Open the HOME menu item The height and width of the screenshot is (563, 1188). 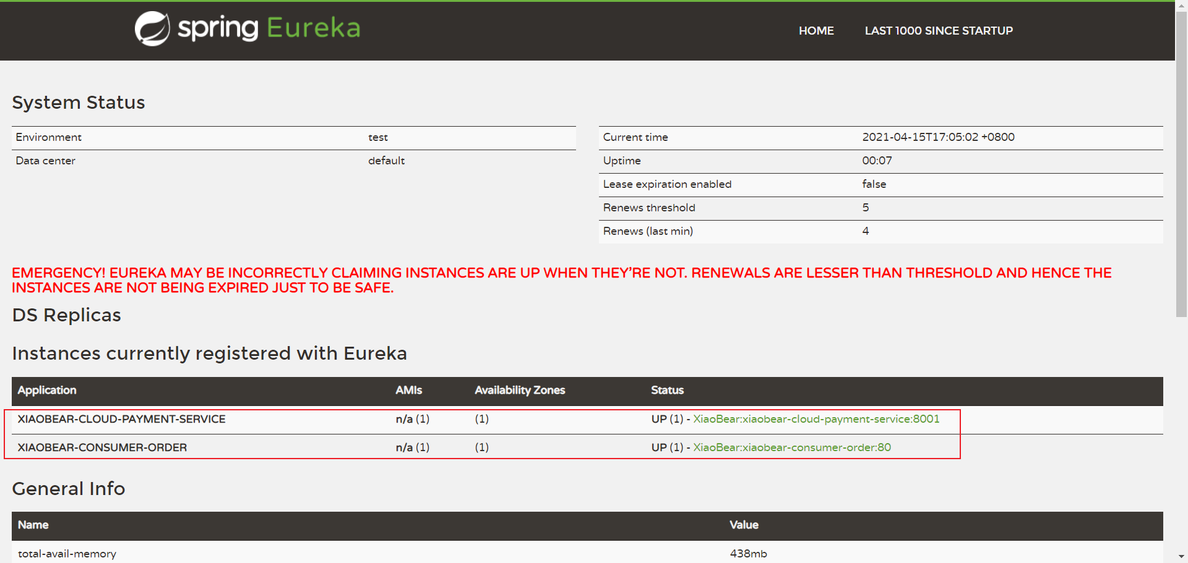[816, 31]
